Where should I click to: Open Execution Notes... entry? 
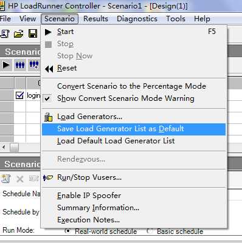[134, 220]
